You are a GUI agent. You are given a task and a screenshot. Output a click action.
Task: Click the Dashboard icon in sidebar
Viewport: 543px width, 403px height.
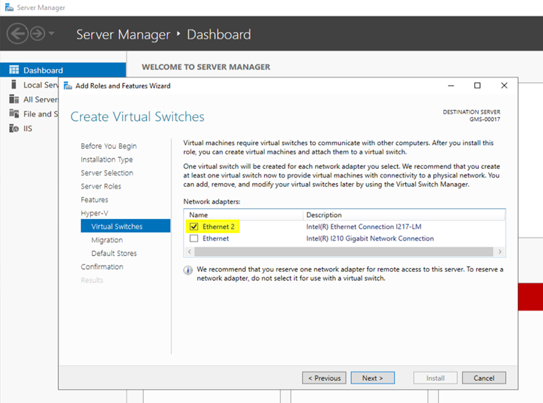pyautogui.click(x=14, y=70)
